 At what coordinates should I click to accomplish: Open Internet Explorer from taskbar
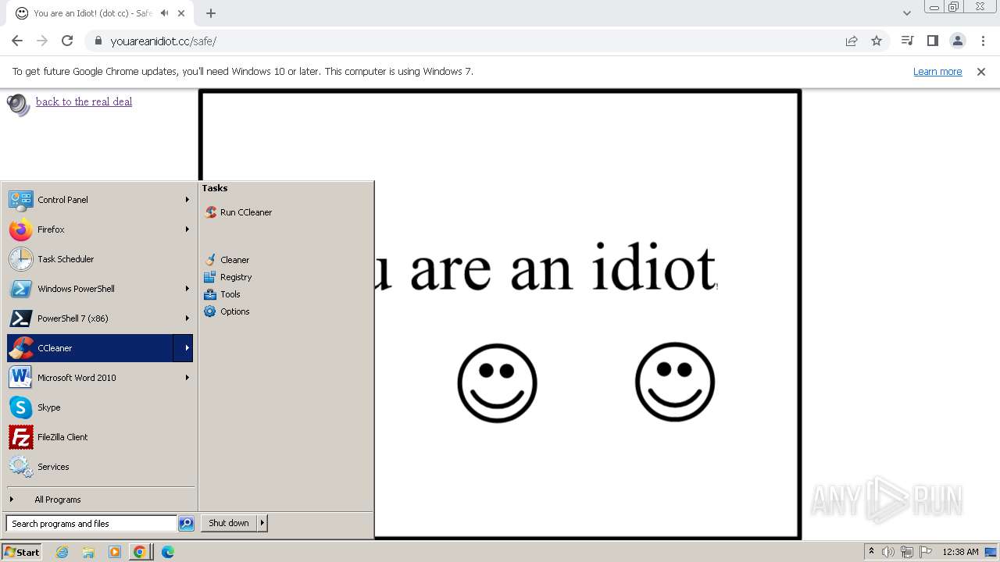click(x=62, y=552)
